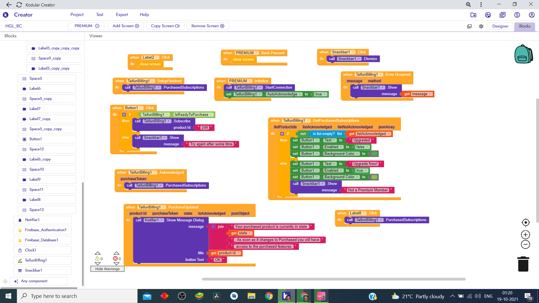Click the trash can icon
539x303 pixels.
coord(523,264)
